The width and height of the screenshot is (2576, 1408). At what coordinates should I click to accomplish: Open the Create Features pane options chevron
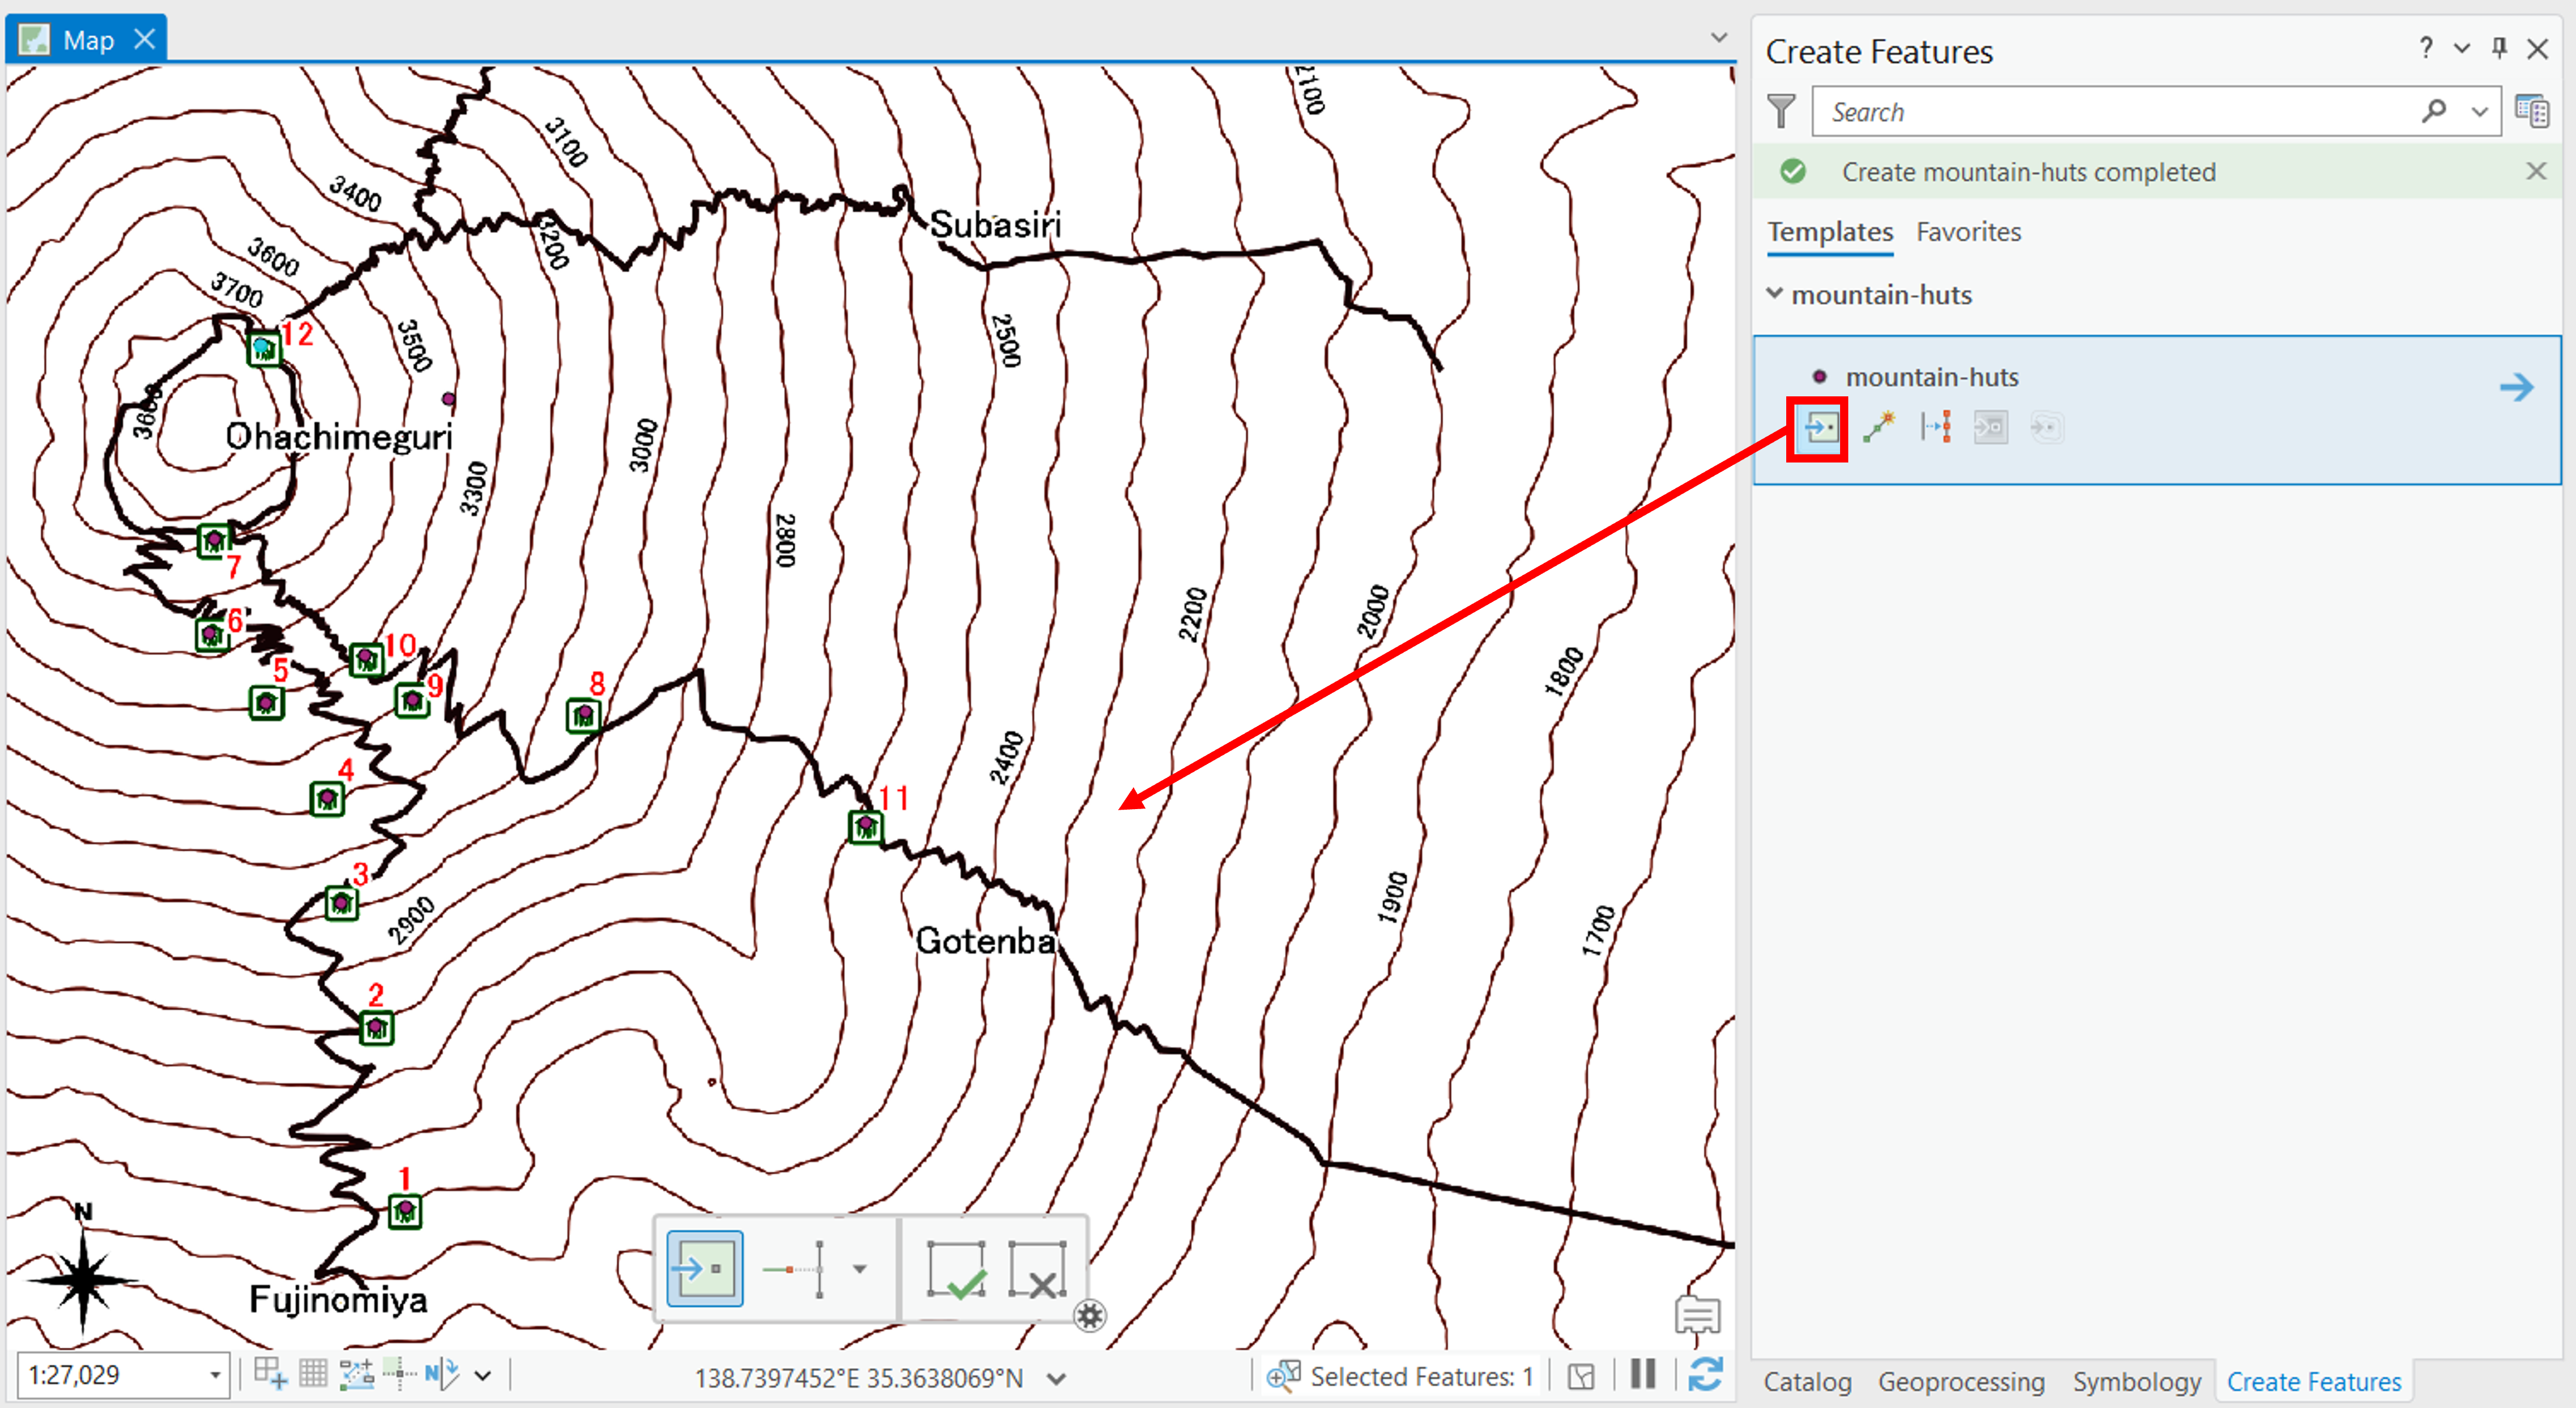coord(2462,48)
